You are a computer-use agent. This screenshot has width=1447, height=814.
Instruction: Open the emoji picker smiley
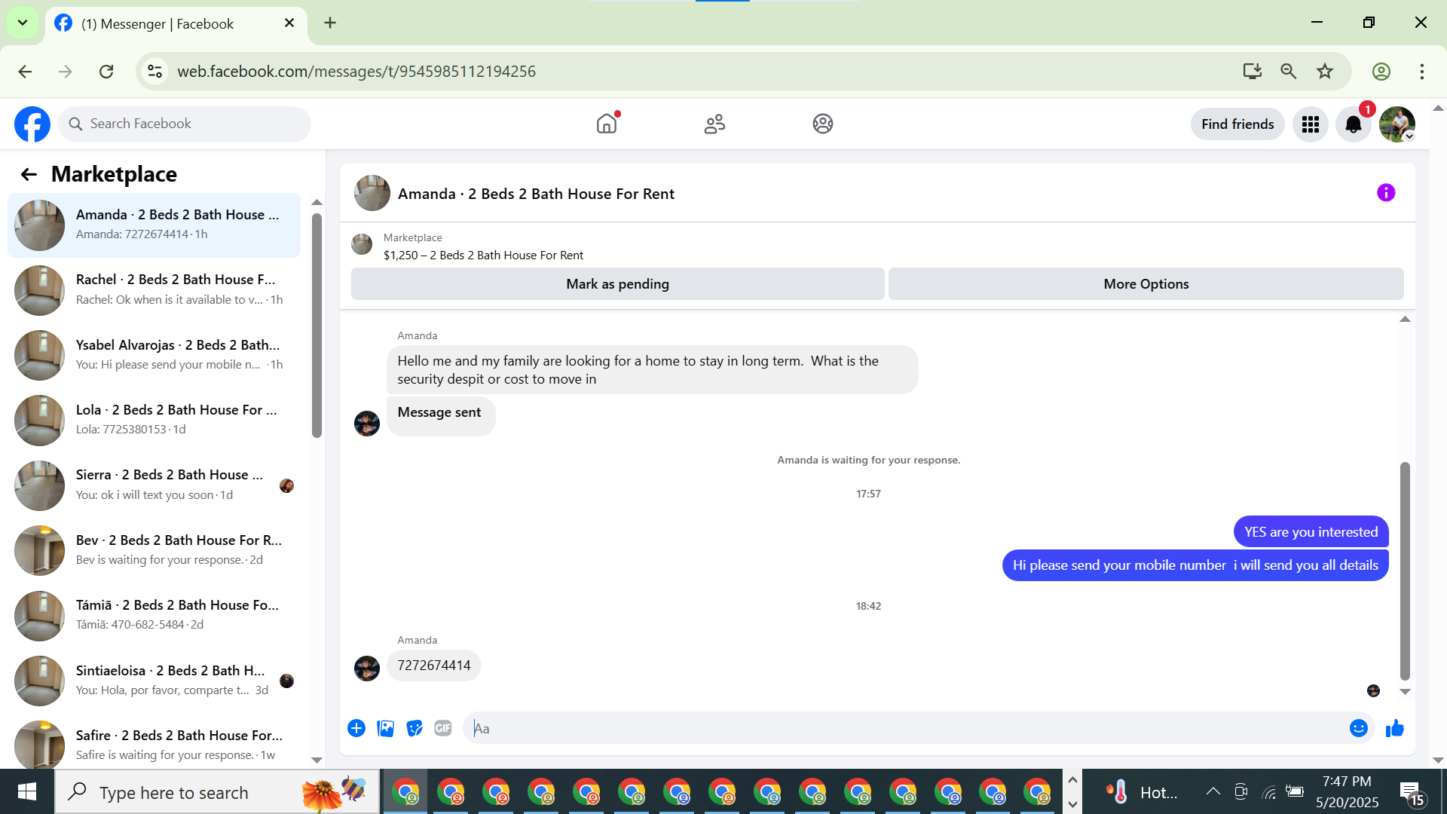click(1358, 728)
